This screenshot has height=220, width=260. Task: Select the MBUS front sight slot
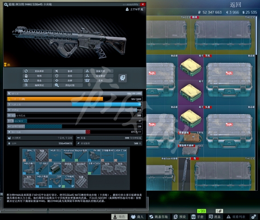pos(42,182)
